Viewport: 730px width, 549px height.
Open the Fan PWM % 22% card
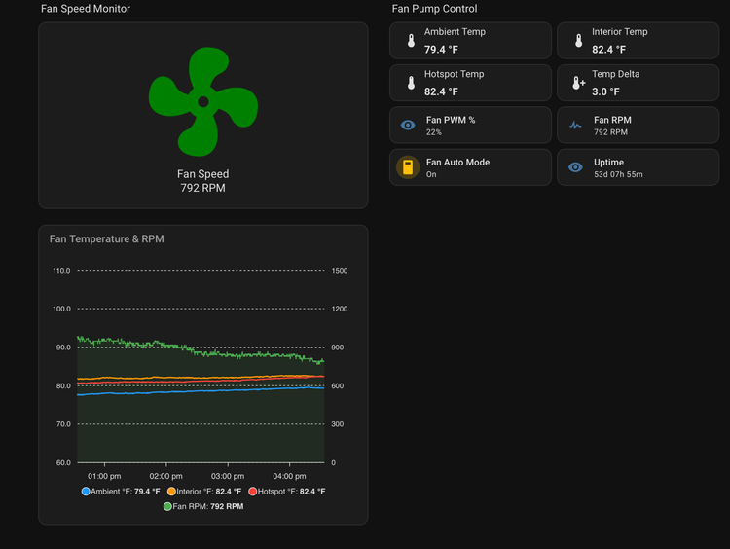coord(470,125)
